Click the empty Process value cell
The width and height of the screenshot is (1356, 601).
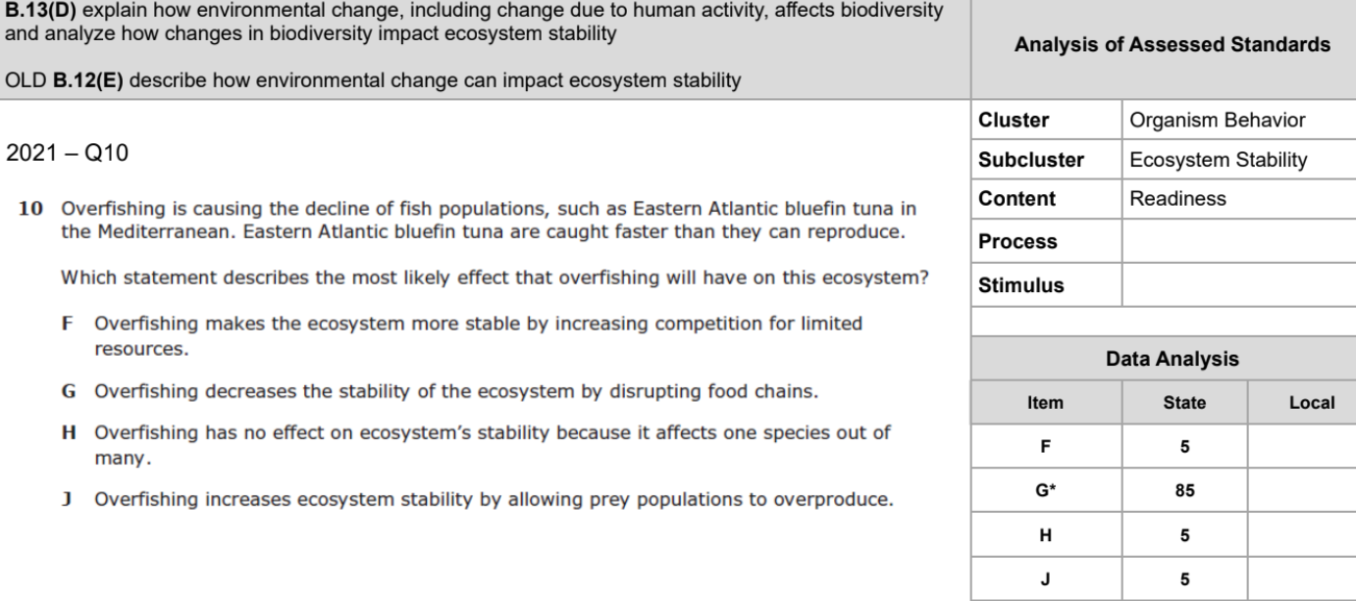pos(1238,241)
